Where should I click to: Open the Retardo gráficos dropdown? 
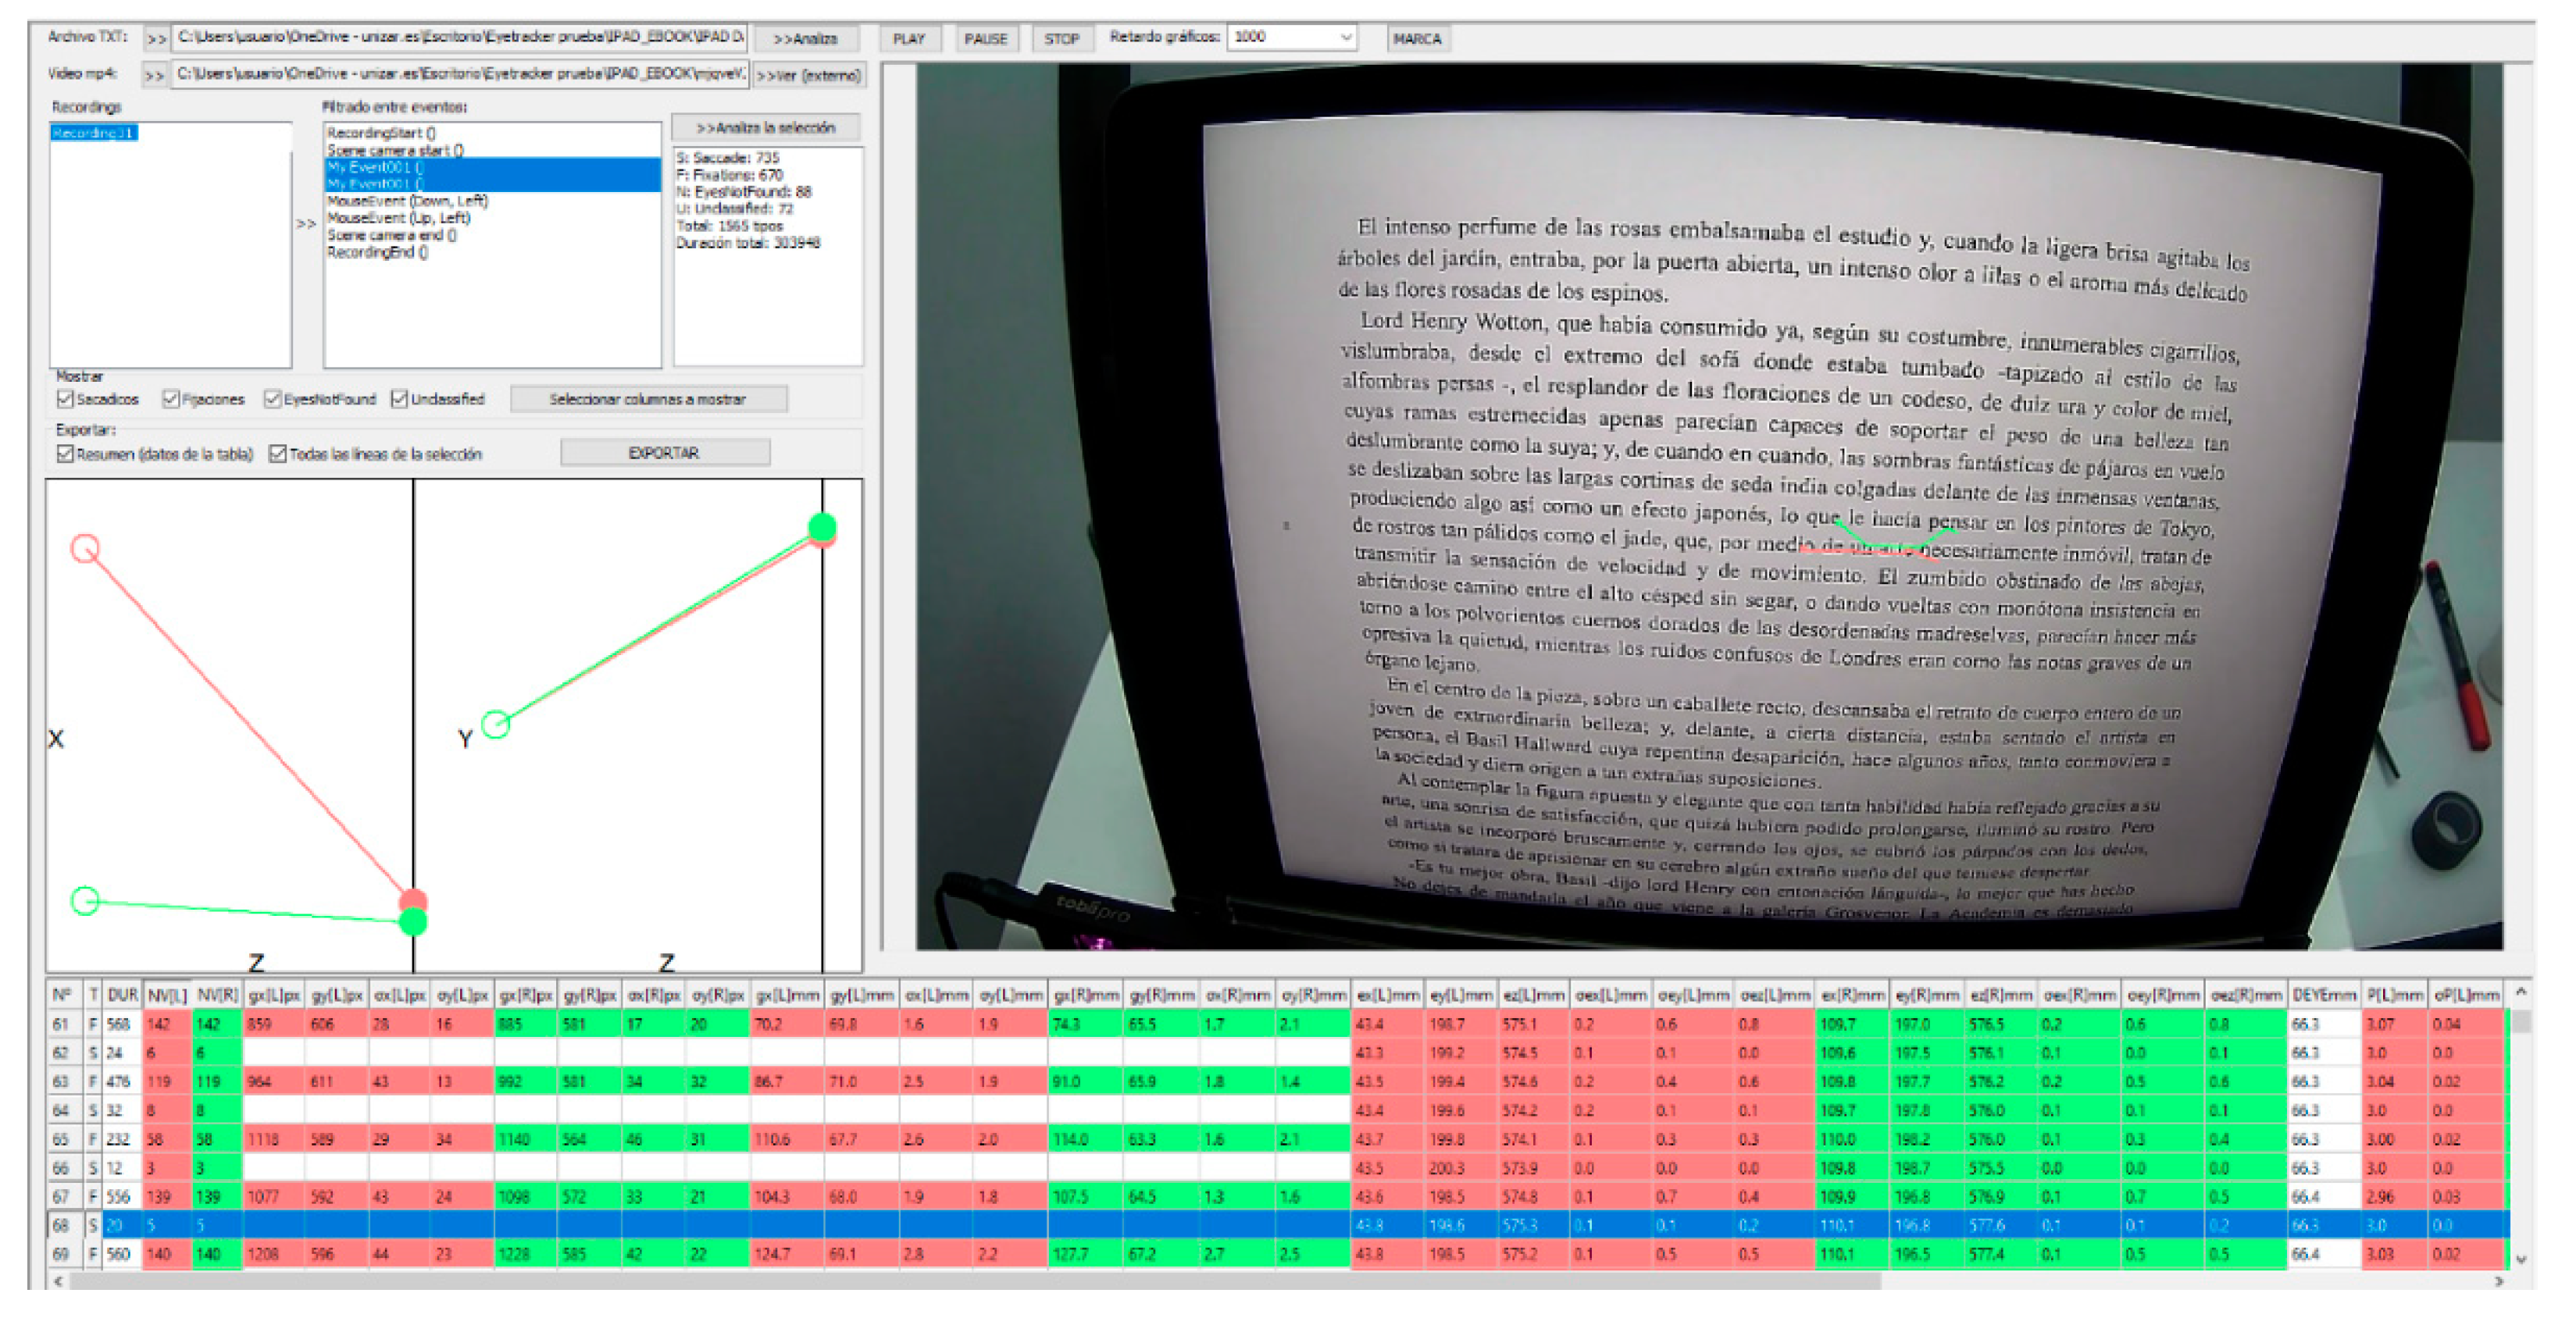(1346, 38)
